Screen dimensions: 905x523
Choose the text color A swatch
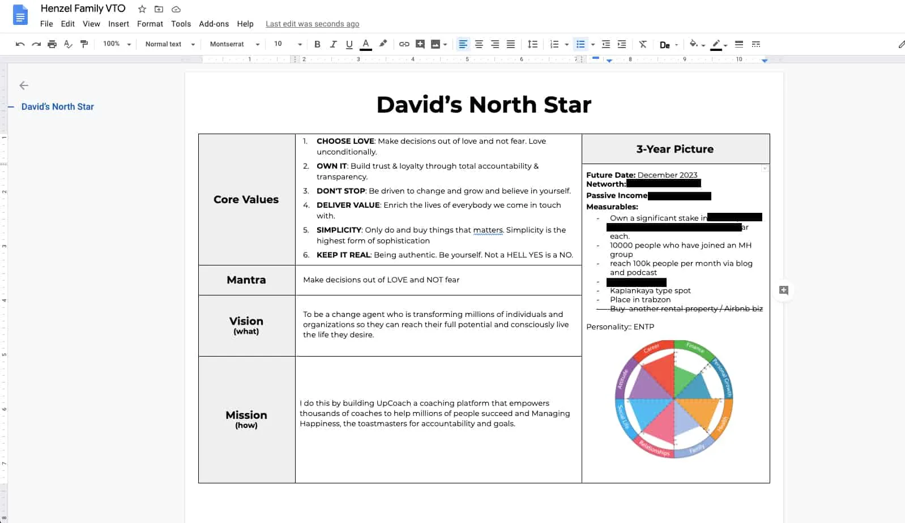click(366, 44)
